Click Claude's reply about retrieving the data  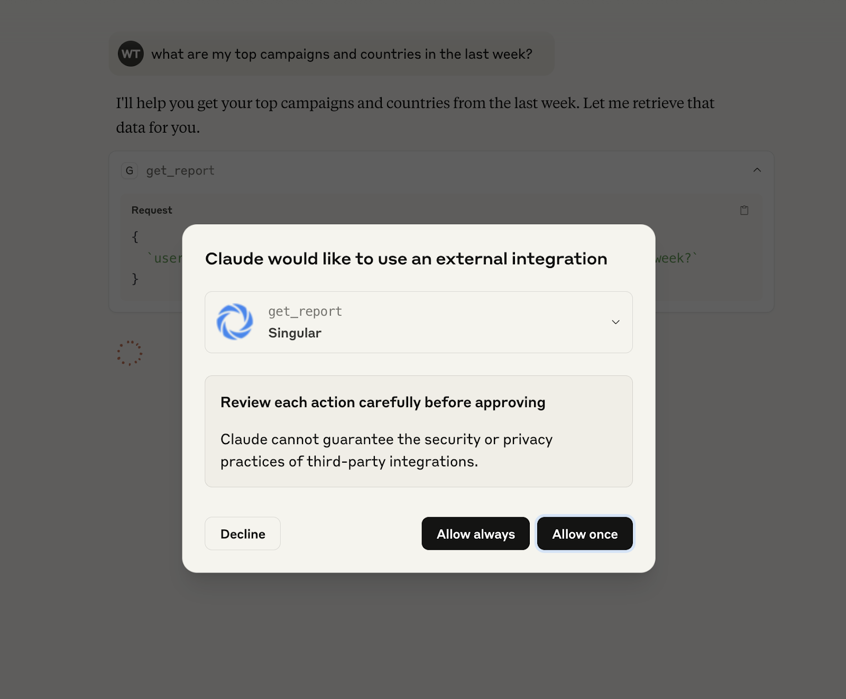click(415, 115)
